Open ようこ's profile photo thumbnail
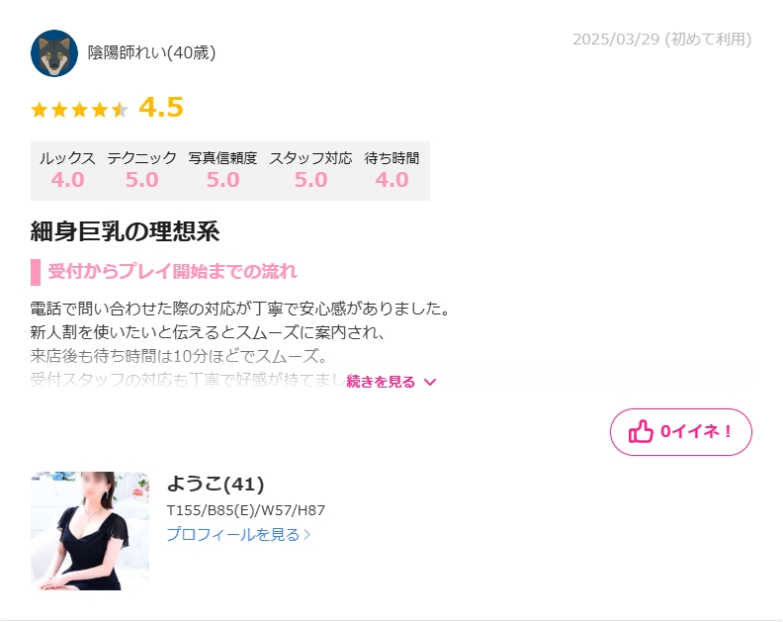Viewport: 783px width, 622px height. click(x=90, y=531)
